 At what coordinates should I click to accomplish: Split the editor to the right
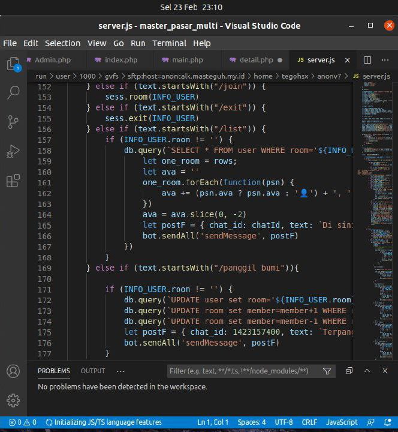click(x=367, y=60)
